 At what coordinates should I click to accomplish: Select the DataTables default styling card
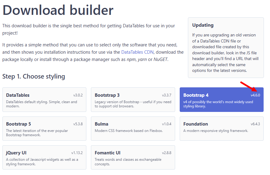coord(44,99)
